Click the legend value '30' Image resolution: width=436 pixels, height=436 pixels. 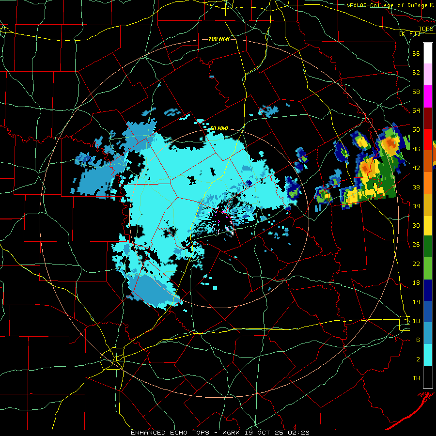tap(416, 225)
